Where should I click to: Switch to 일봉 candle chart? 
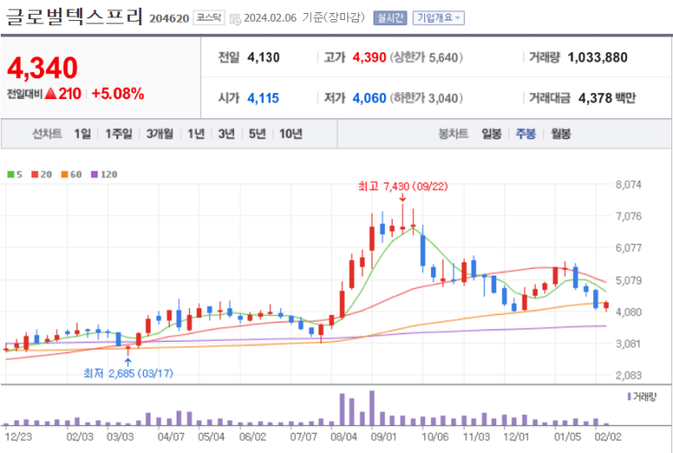[x=491, y=134]
